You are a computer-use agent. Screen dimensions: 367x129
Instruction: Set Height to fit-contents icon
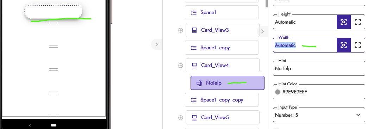click(343, 22)
